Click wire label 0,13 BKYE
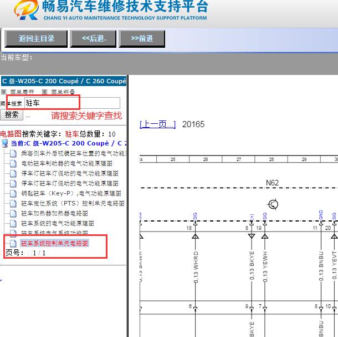 pos(252,265)
